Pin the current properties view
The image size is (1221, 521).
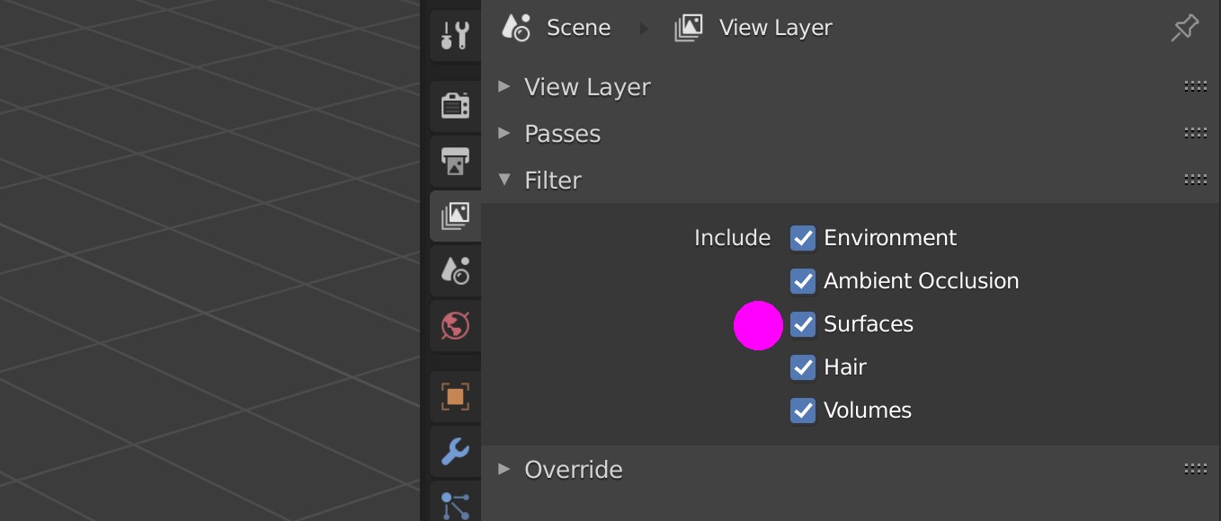[1184, 28]
